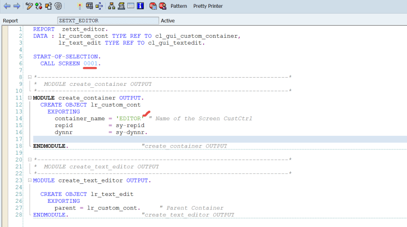This screenshot has width=407, height=227.
Task: Set session breakpoint stop icon
Action: [x=153, y=6]
